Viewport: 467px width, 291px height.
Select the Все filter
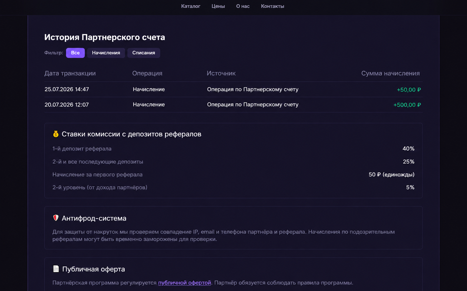(x=75, y=53)
